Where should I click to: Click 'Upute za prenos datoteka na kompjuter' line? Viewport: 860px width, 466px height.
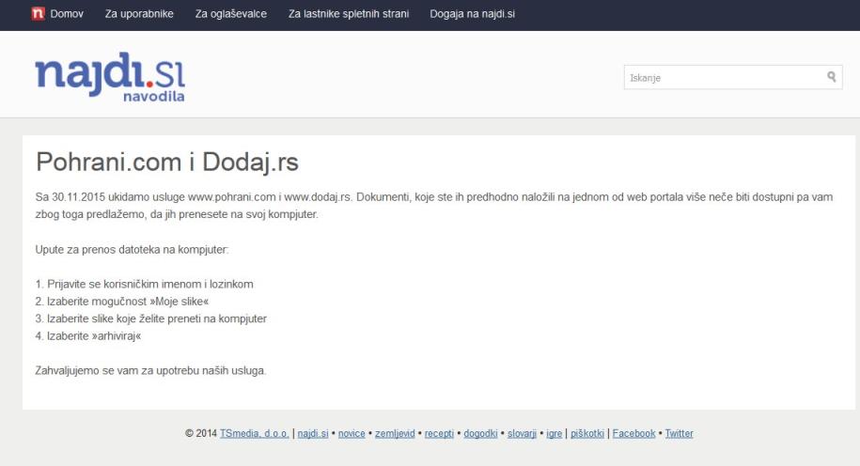(133, 250)
